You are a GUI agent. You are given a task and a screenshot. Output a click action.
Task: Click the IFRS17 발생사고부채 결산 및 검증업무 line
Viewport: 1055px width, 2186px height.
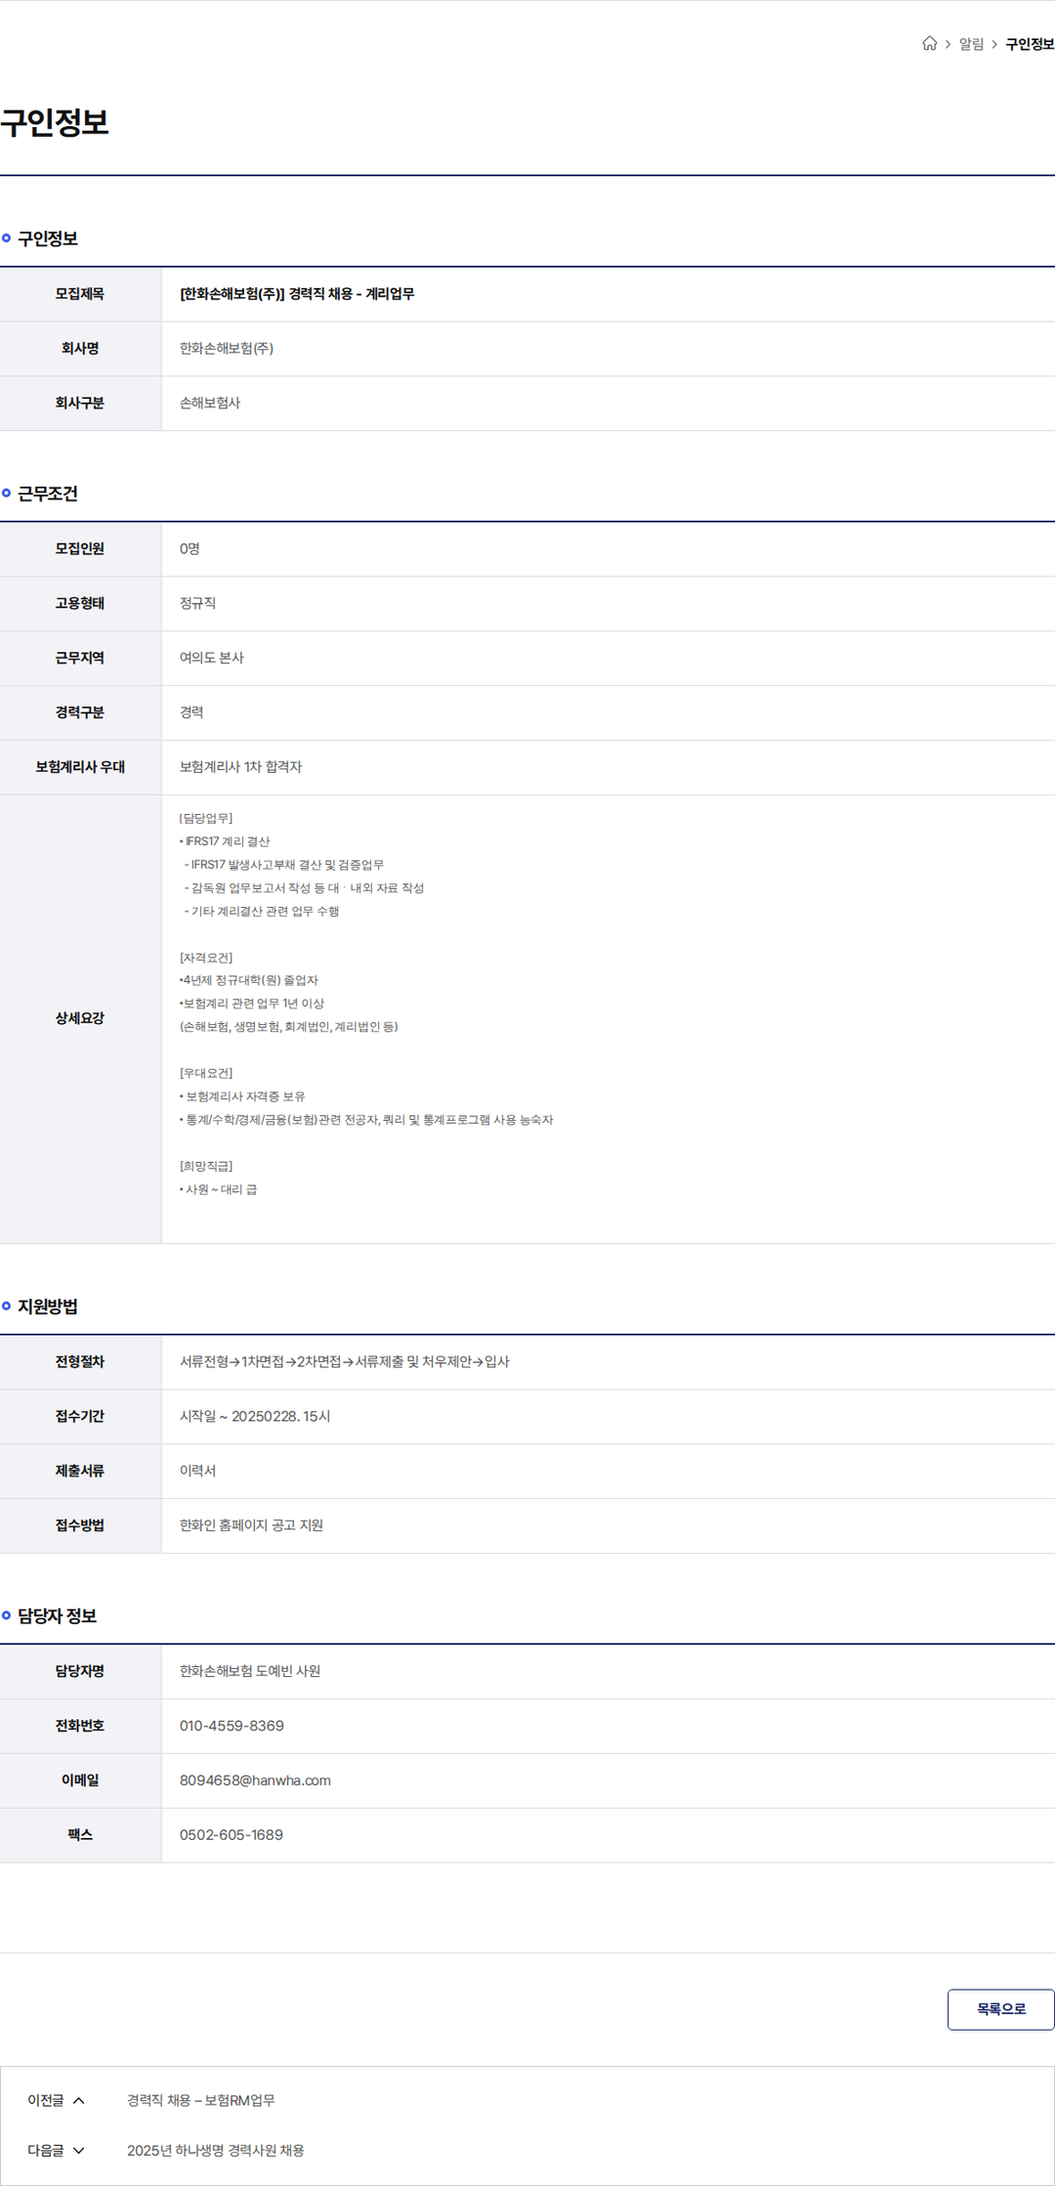click(284, 864)
